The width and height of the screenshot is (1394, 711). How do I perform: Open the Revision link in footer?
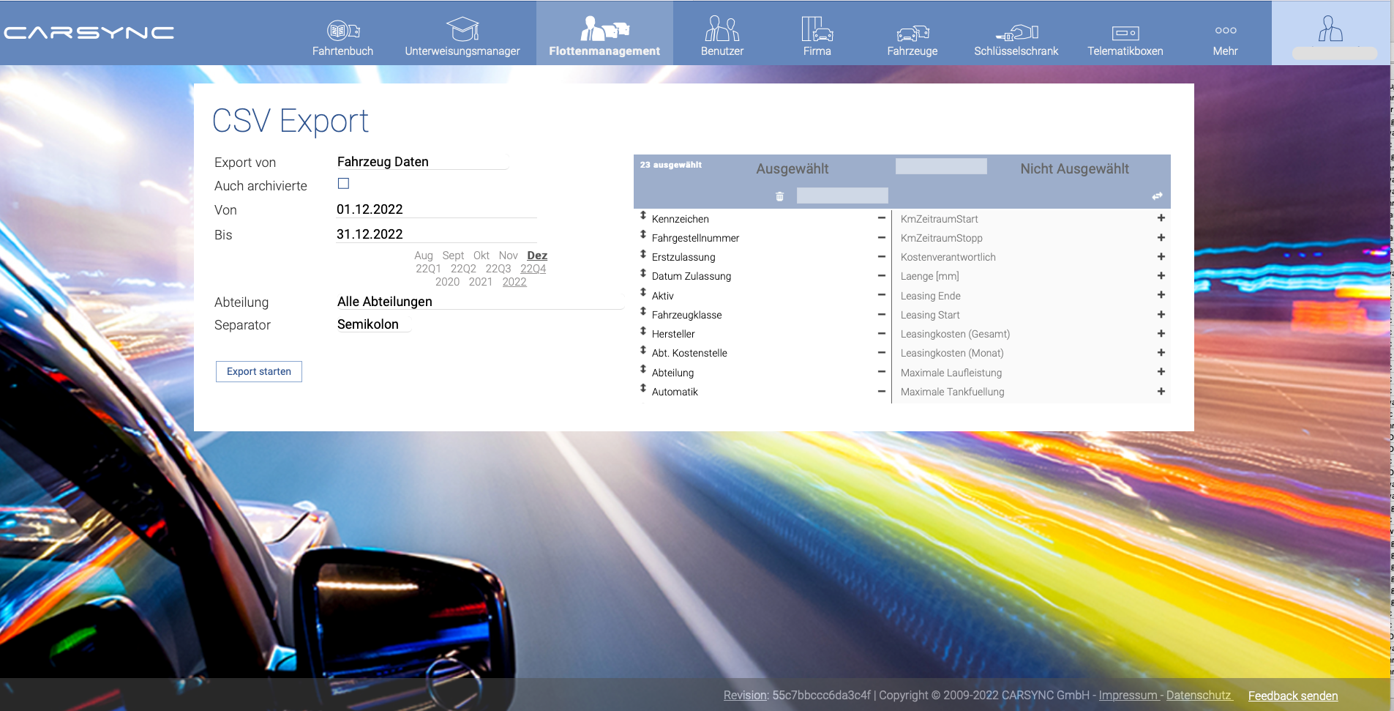click(x=746, y=695)
